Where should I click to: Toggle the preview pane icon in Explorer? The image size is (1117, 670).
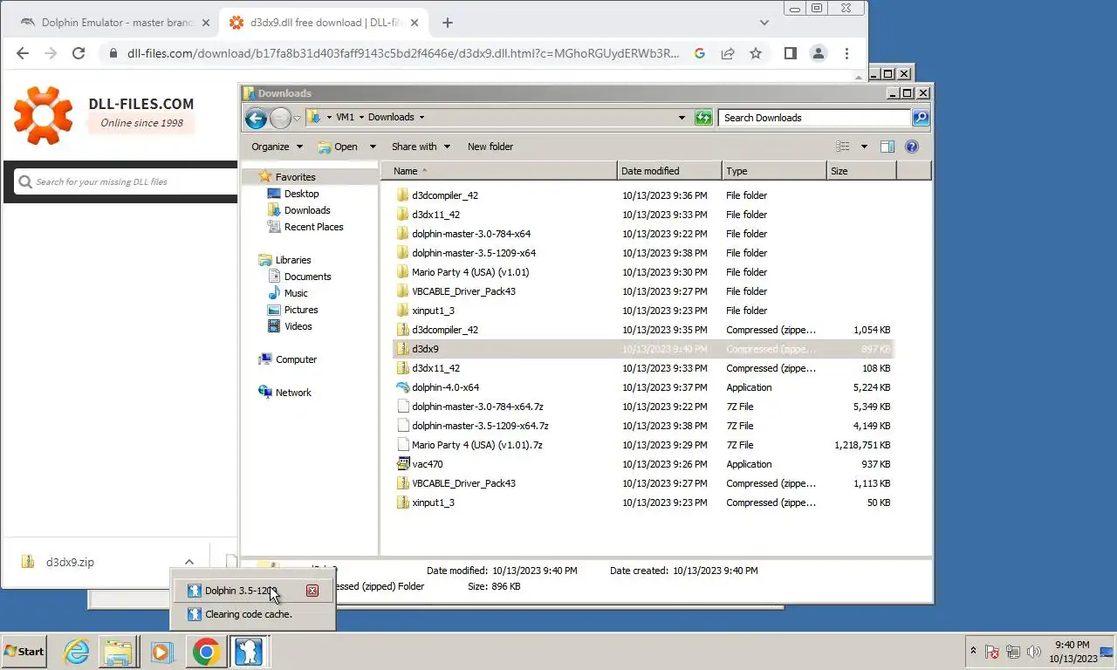coord(887,147)
